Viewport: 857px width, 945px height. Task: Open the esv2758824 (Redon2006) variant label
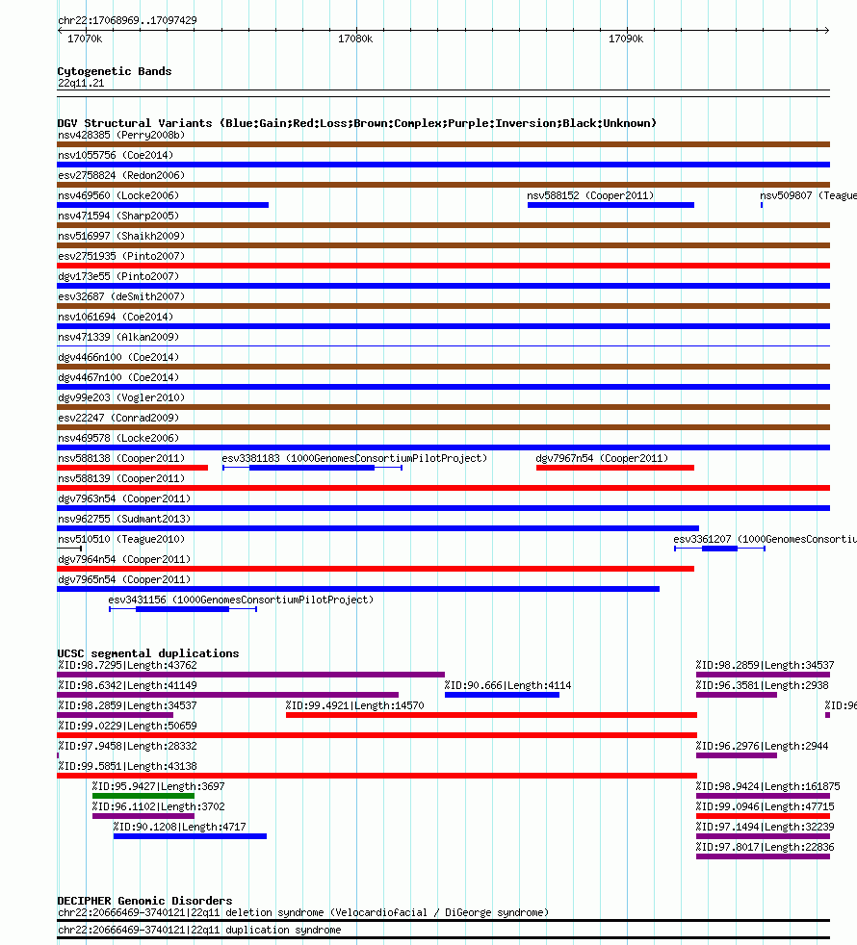(x=121, y=175)
